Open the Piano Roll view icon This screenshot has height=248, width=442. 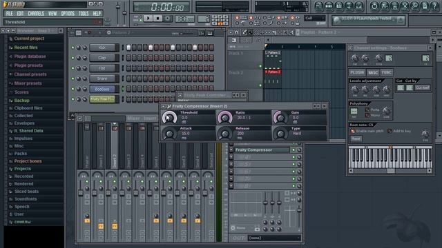pyautogui.click(x=339, y=6)
